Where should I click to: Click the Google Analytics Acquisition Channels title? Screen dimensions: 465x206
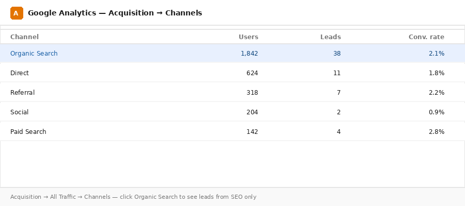pyautogui.click(x=115, y=13)
